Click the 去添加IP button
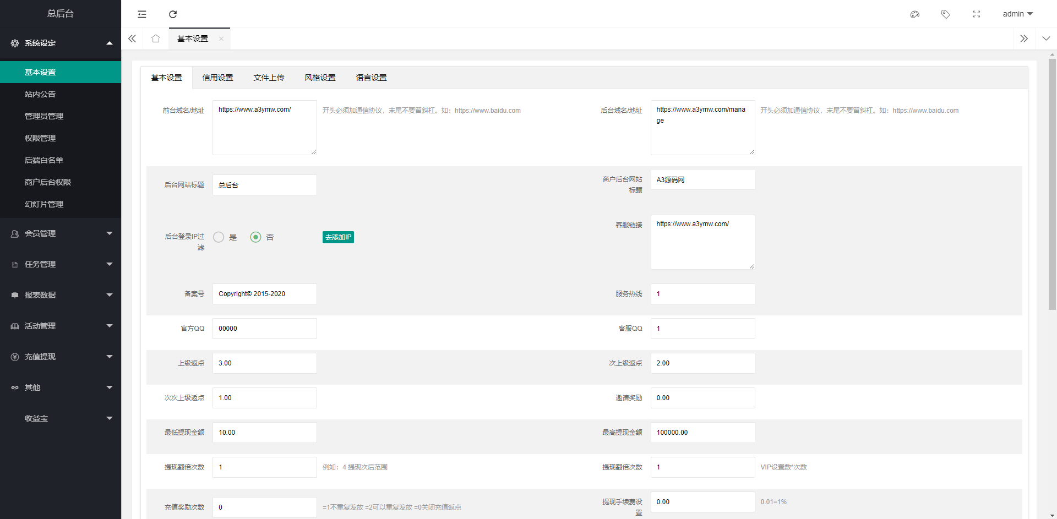The image size is (1057, 519). pos(338,237)
